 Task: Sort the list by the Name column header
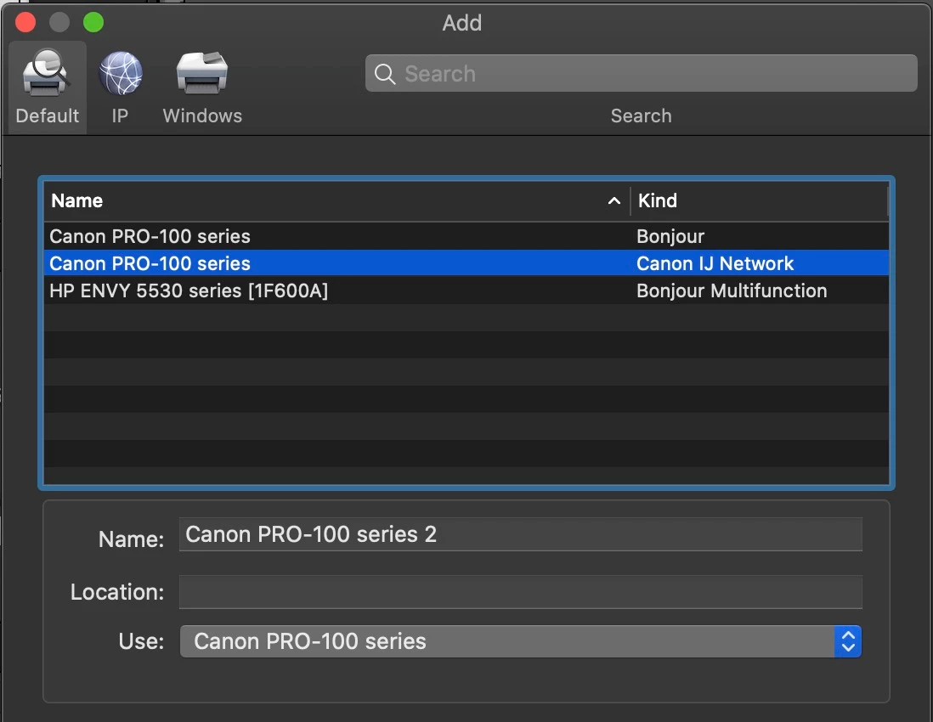tap(336, 201)
